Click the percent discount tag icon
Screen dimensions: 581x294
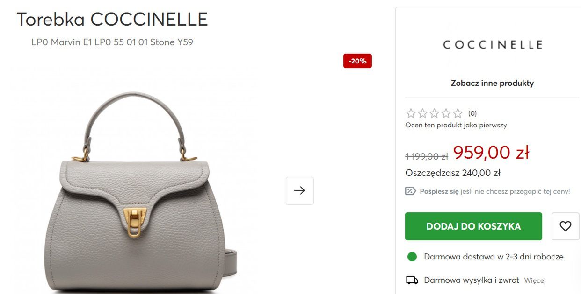410,191
